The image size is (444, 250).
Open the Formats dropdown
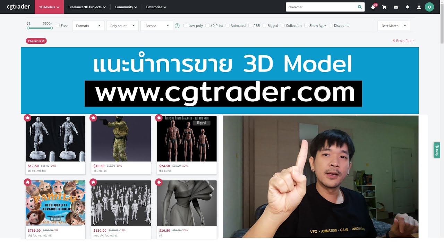coord(88,26)
